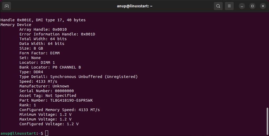Screen dimensions: 269x136
Task: Click the Speed: 4133 MT/s line
Action: tap(38, 81)
